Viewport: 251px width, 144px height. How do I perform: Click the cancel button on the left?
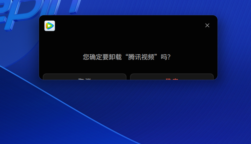85,77
